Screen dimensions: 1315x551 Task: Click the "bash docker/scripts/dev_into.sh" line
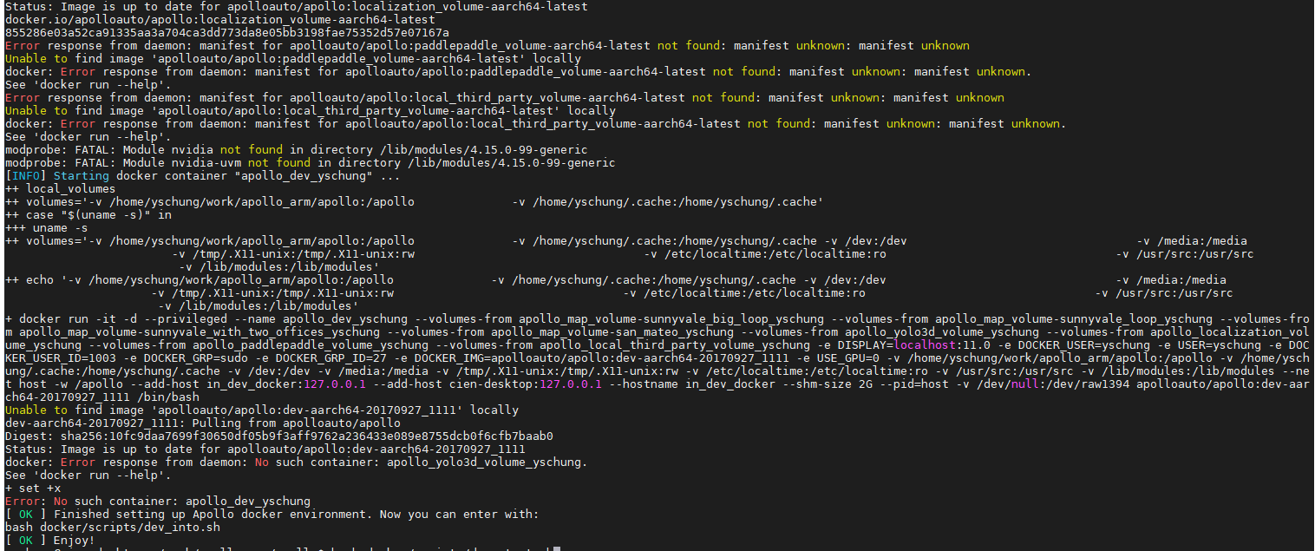click(x=112, y=527)
